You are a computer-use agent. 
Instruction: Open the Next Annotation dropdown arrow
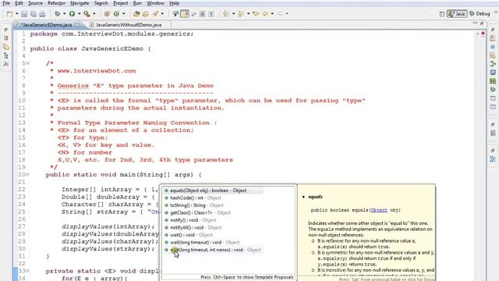click(233, 14)
